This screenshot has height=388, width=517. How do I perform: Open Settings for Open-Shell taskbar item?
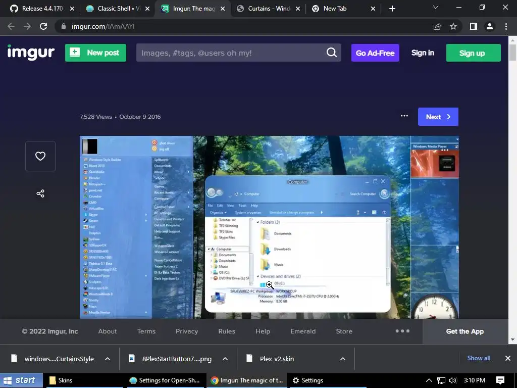tap(165, 380)
